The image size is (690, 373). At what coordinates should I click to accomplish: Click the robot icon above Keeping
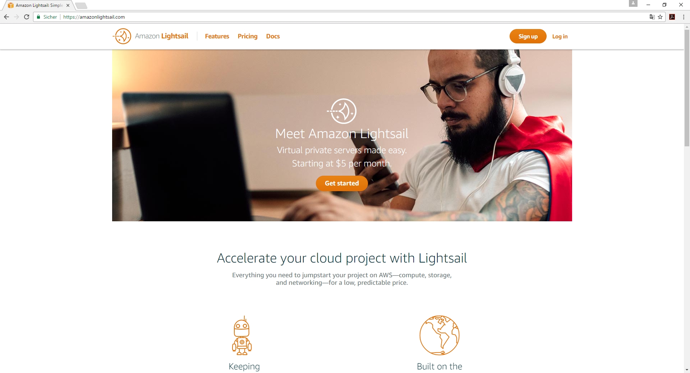242,335
